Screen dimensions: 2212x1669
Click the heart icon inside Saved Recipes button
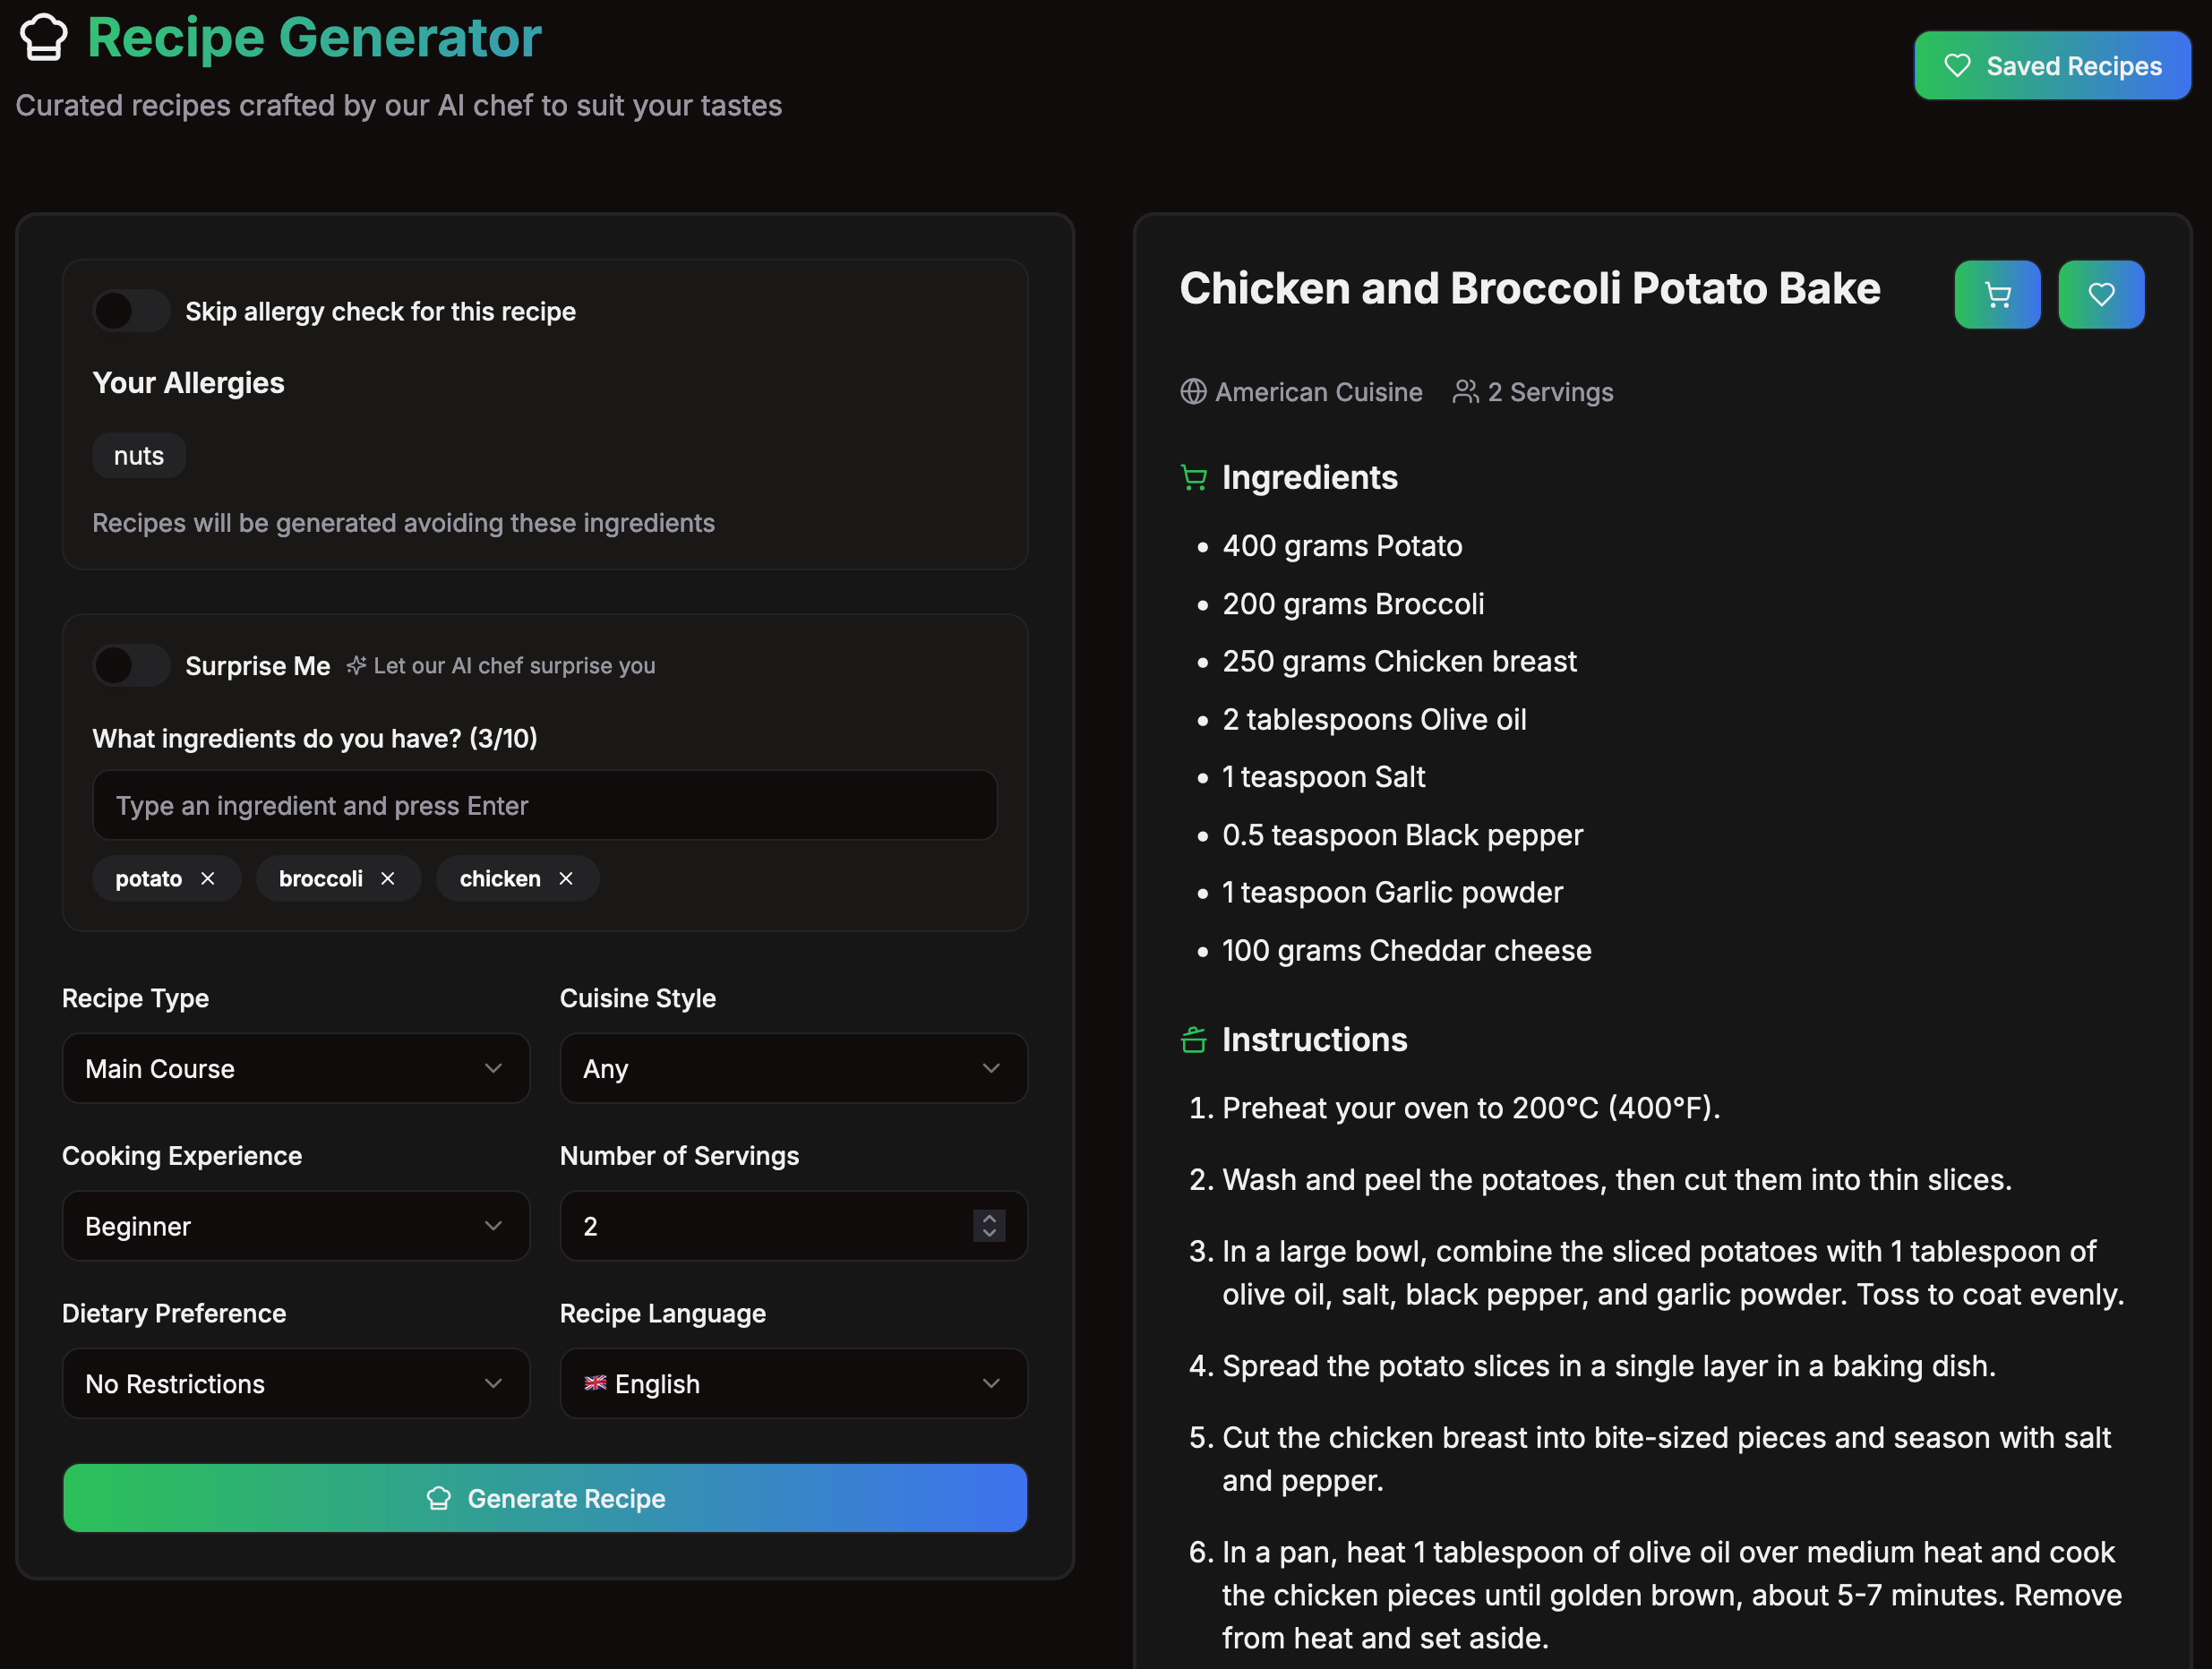(x=1956, y=65)
